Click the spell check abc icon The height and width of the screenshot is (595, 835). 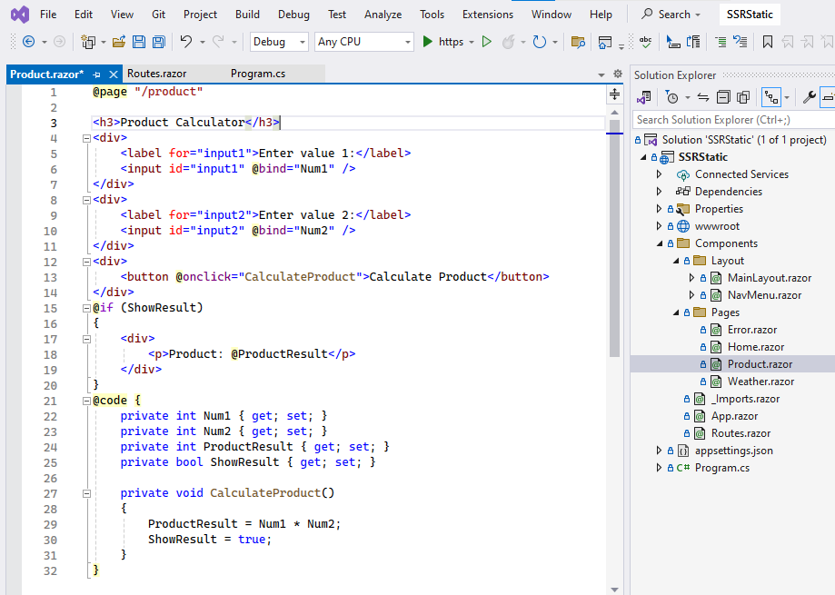click(645, 42)
